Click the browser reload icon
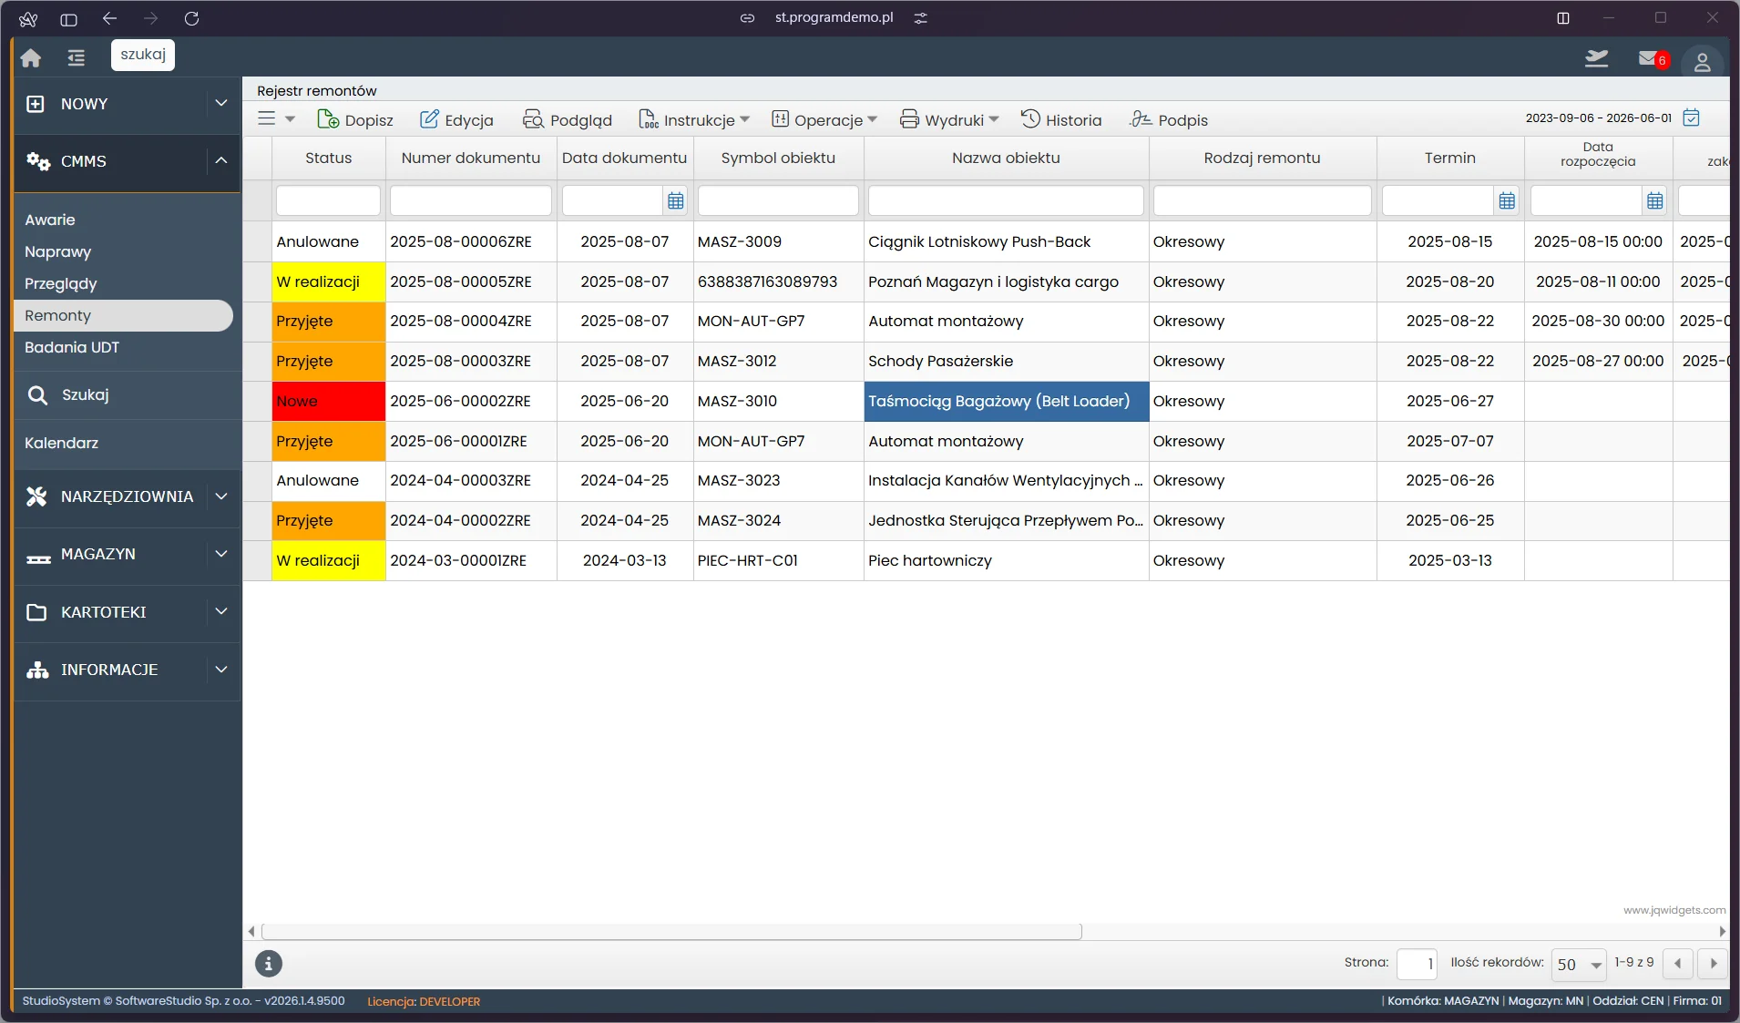 (191, 18)
